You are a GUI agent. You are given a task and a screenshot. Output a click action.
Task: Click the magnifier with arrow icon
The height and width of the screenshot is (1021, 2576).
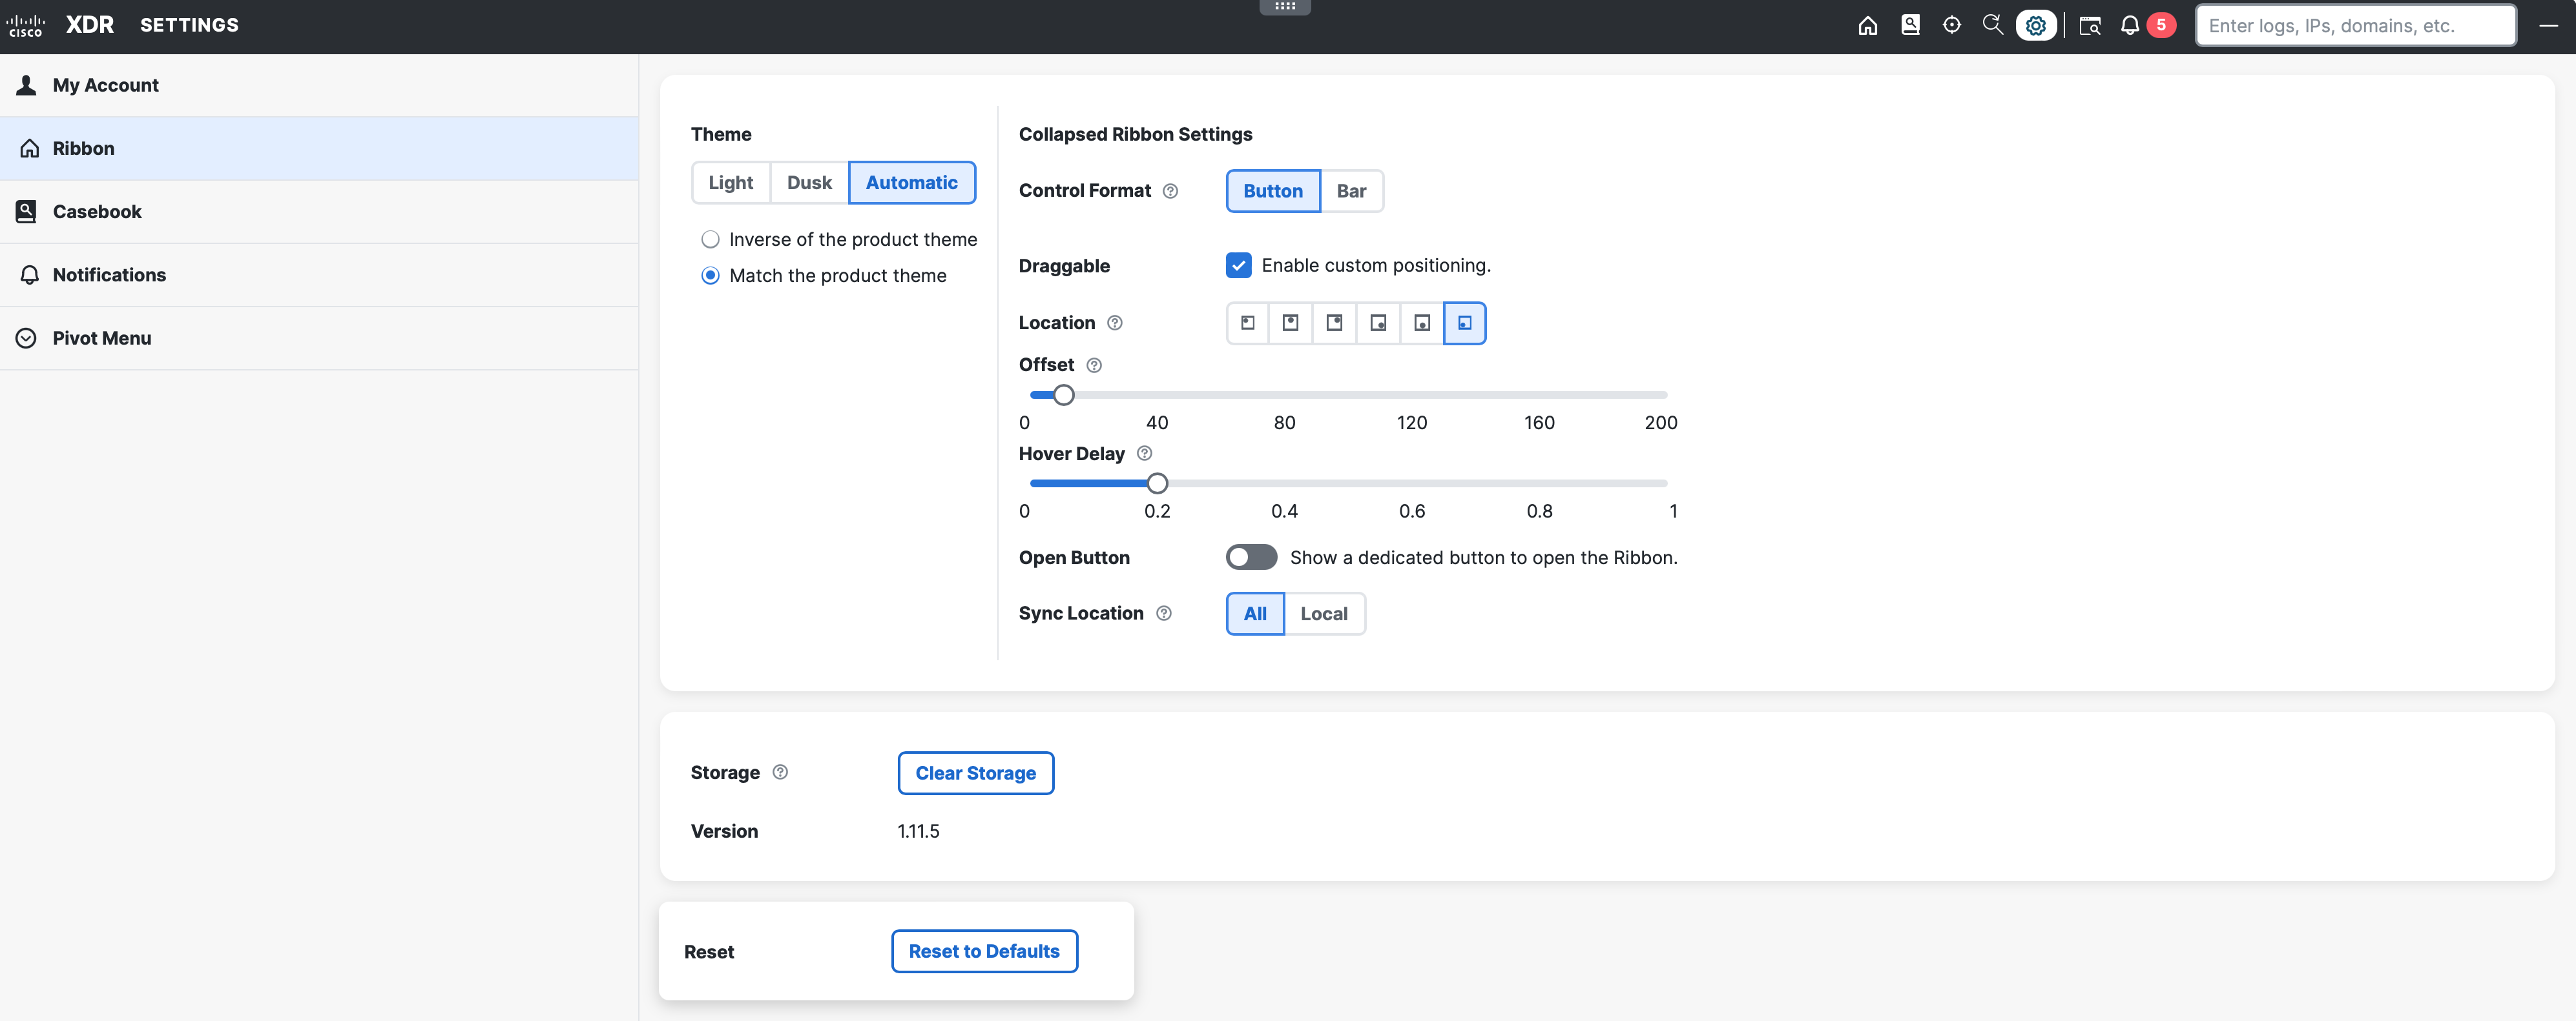[1992, 25]
